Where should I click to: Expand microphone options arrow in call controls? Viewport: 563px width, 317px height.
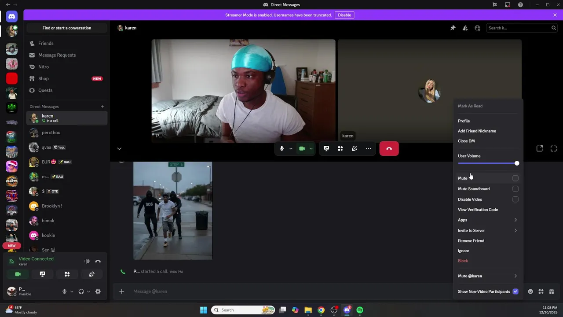(x=291, y=149)
